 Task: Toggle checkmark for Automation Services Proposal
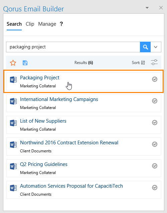click(155, 188)
